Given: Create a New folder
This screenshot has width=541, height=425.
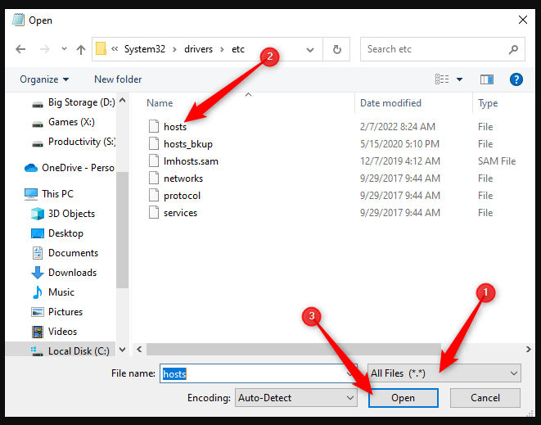Looking at the screenshot, I should (x=118, y=79).
